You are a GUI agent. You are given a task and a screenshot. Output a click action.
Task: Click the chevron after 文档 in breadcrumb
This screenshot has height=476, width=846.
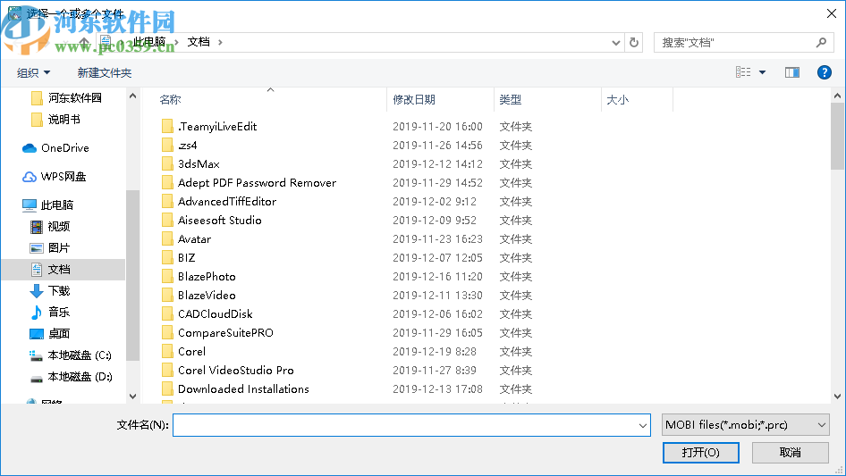[220, 42]
